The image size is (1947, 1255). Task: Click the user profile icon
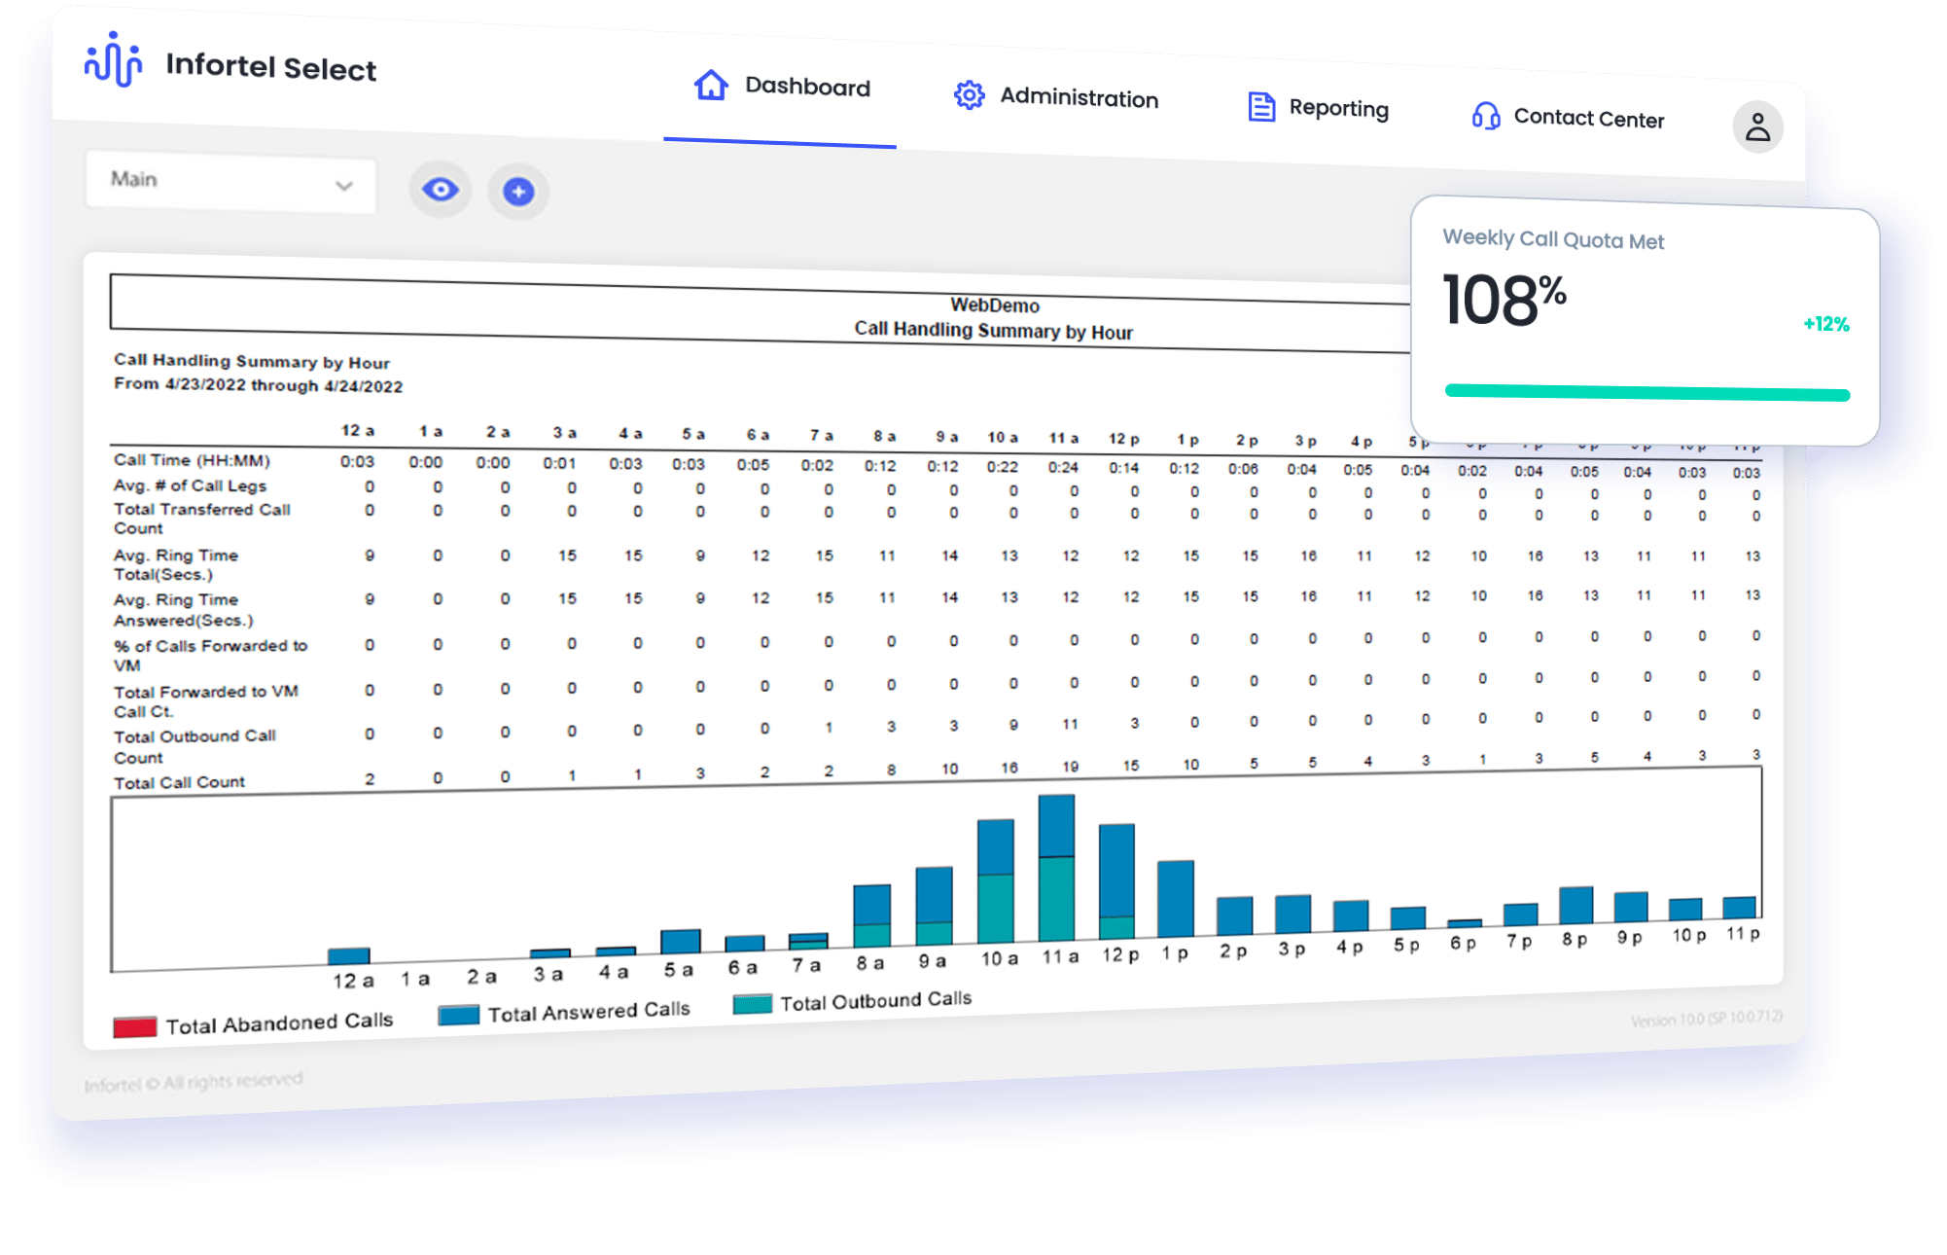(x=1757, y=126)
